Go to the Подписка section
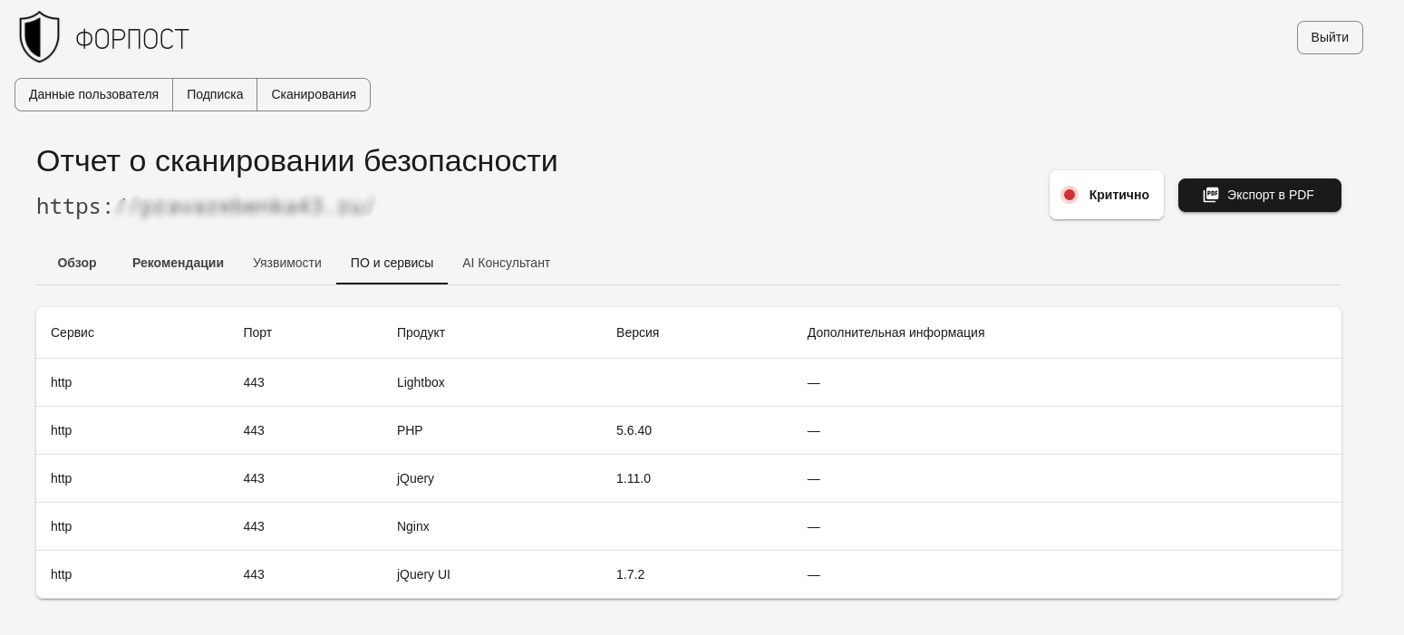Image resolution: width=1404 pixels, height=635 pixels. point(215,94)
